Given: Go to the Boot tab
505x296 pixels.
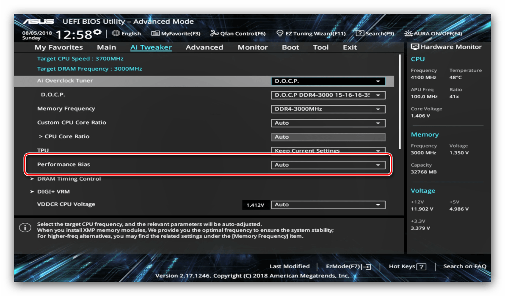Looking at the screenshot, I should pyautogui.click(x=290, y=47).
